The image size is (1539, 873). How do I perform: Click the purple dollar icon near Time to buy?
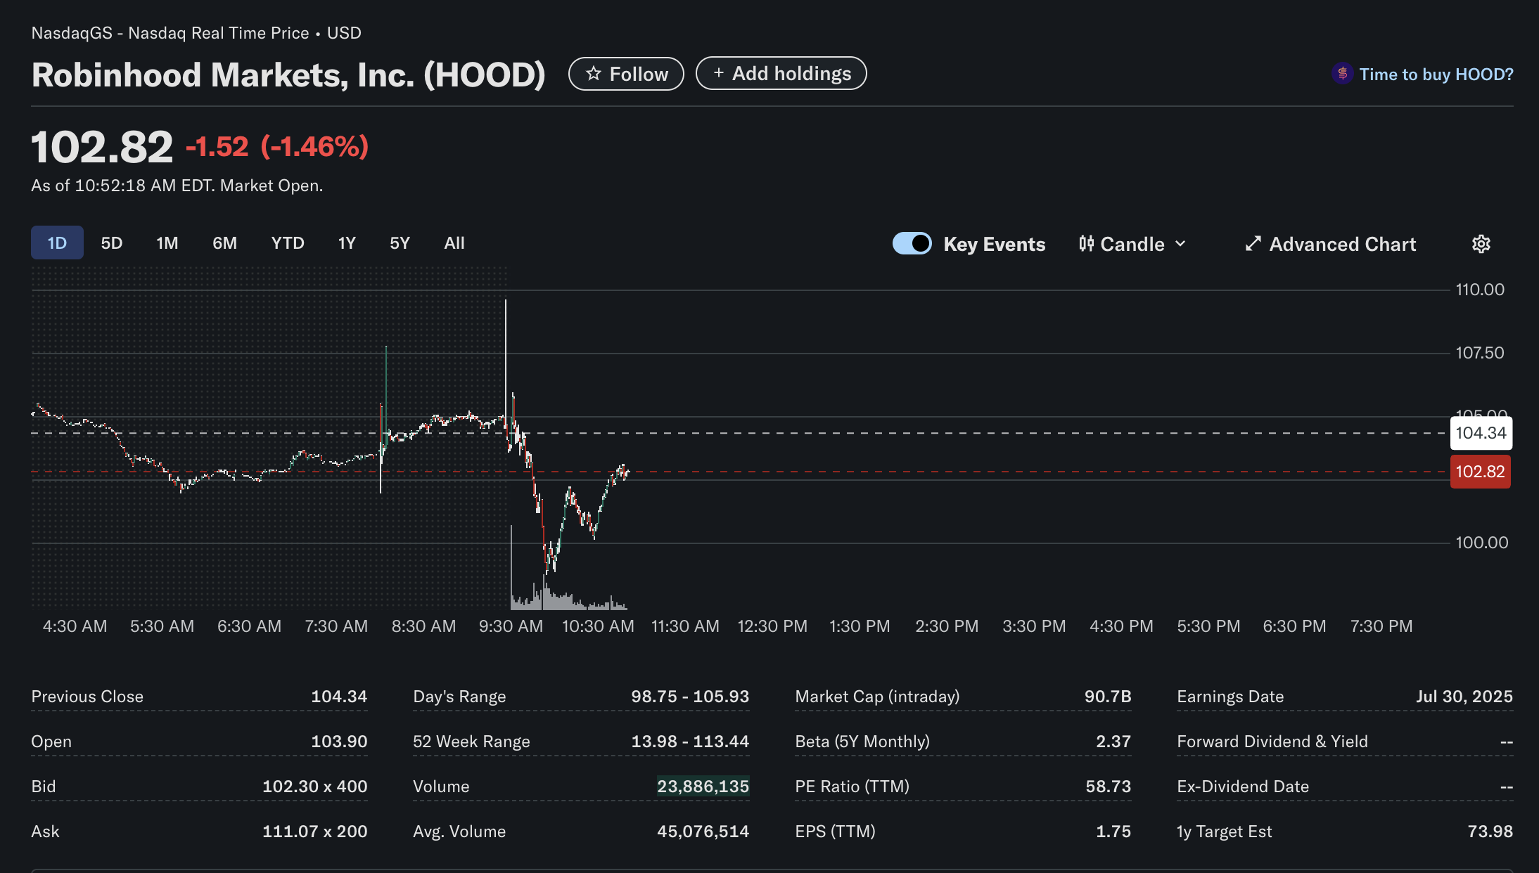(x=1342, y=74)
